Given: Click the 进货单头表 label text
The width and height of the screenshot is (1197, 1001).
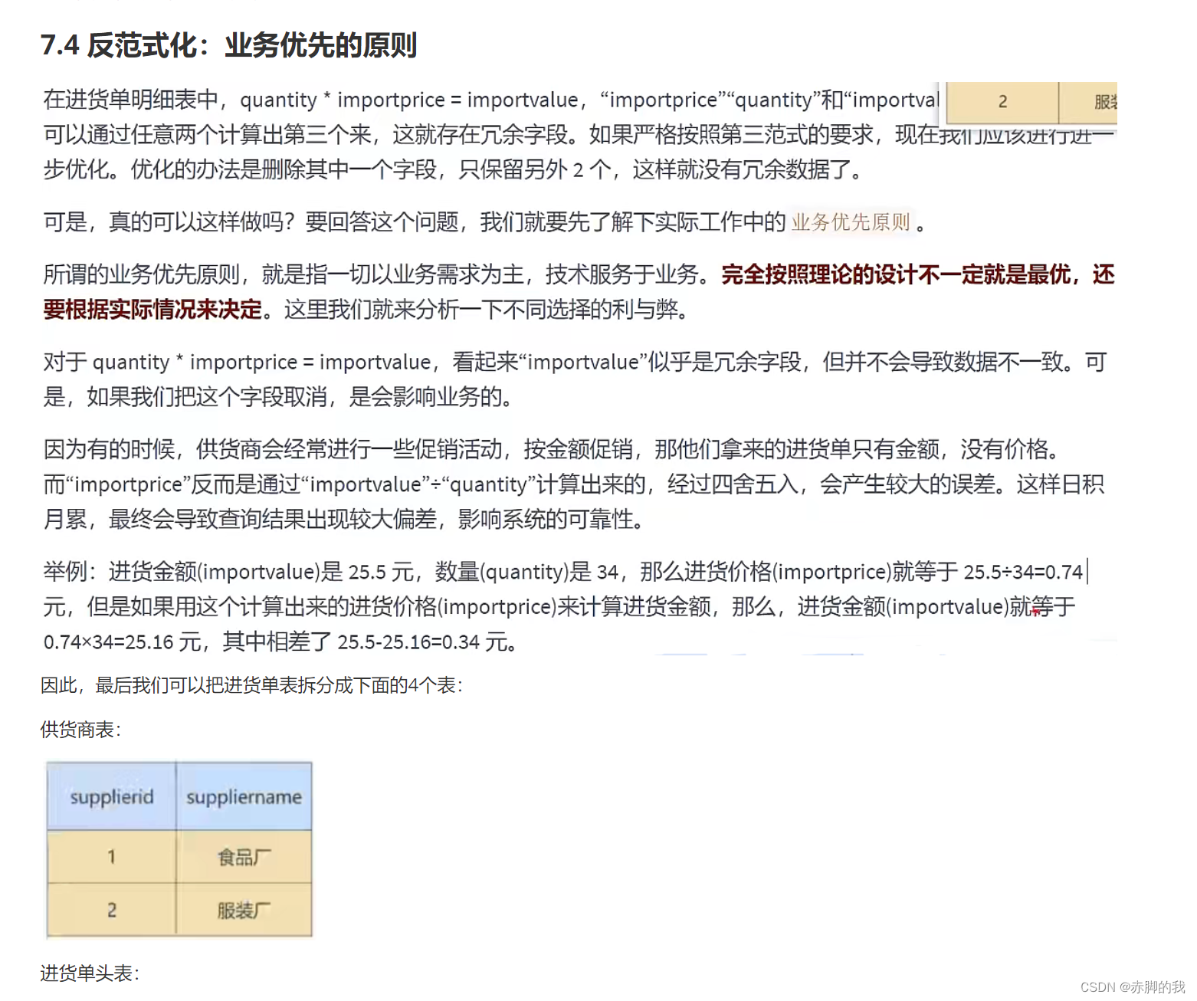Looking at the screenshot, I should click(88, 973).
